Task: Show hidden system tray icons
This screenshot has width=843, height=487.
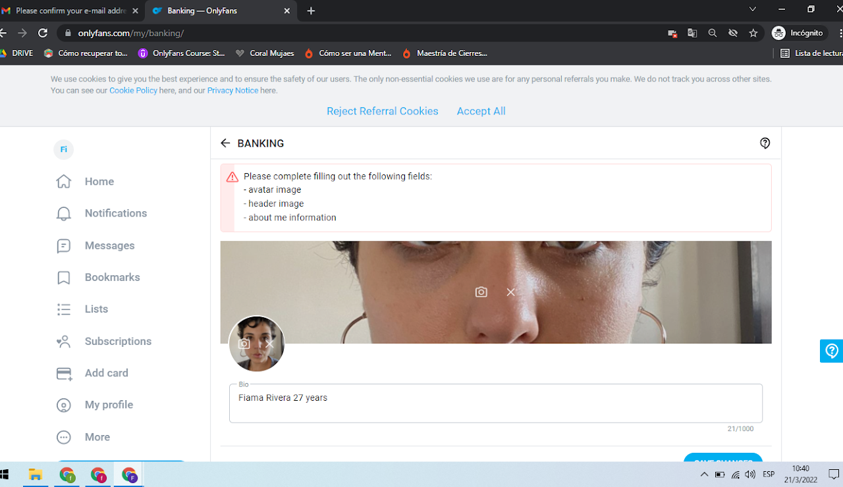Action: [704, 474]
